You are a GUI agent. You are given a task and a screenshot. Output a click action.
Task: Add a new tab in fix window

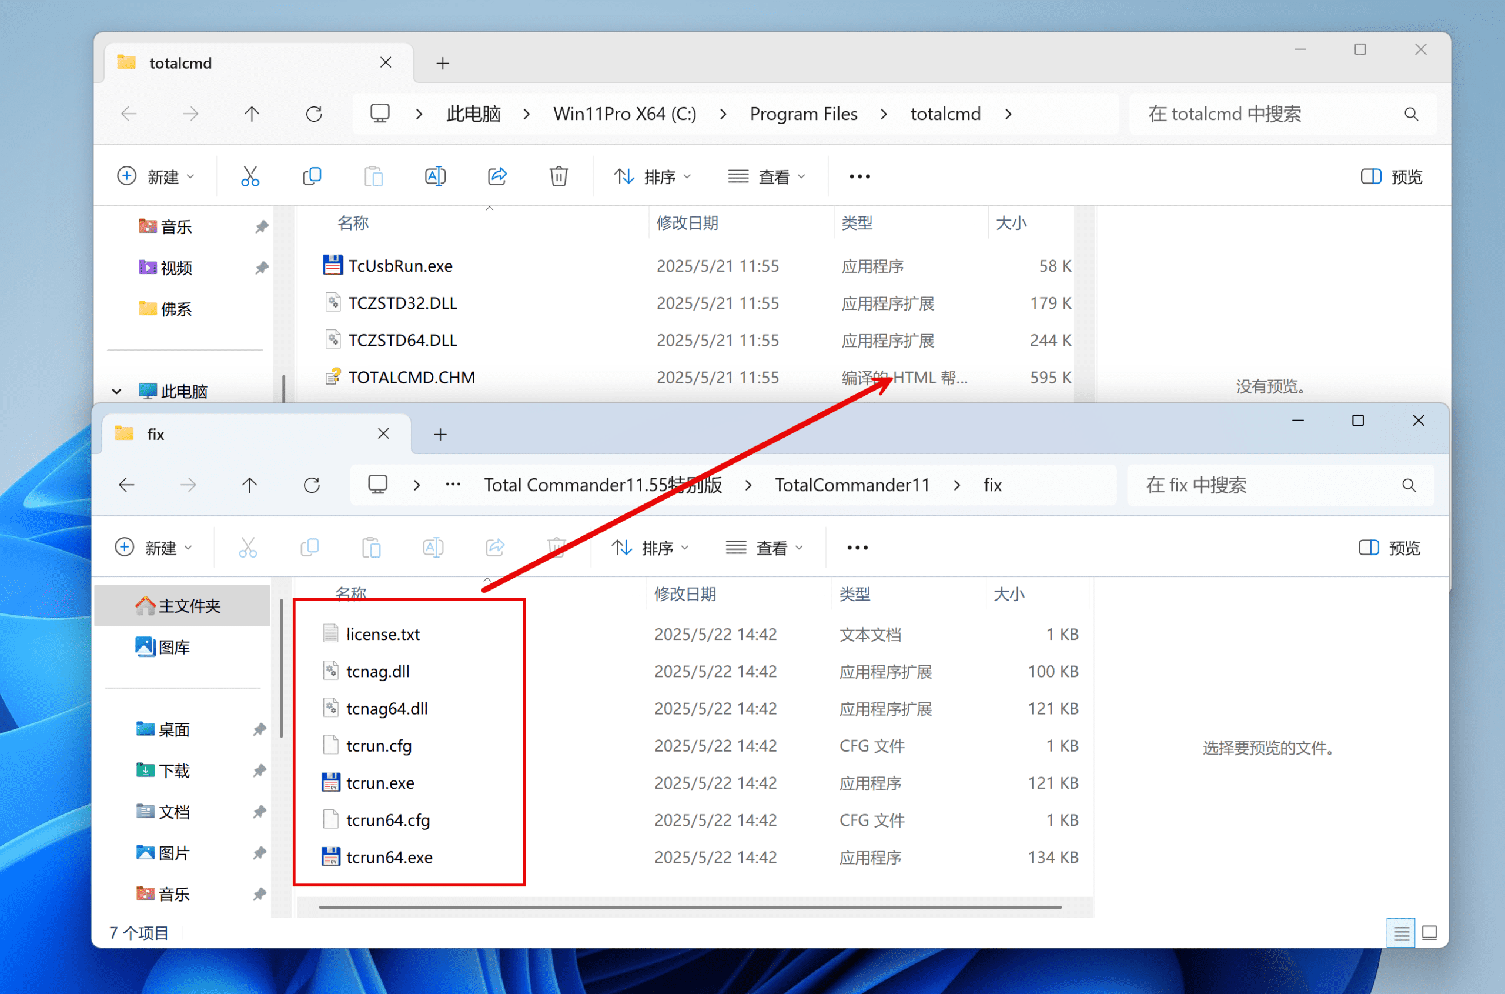coord(440,434)
